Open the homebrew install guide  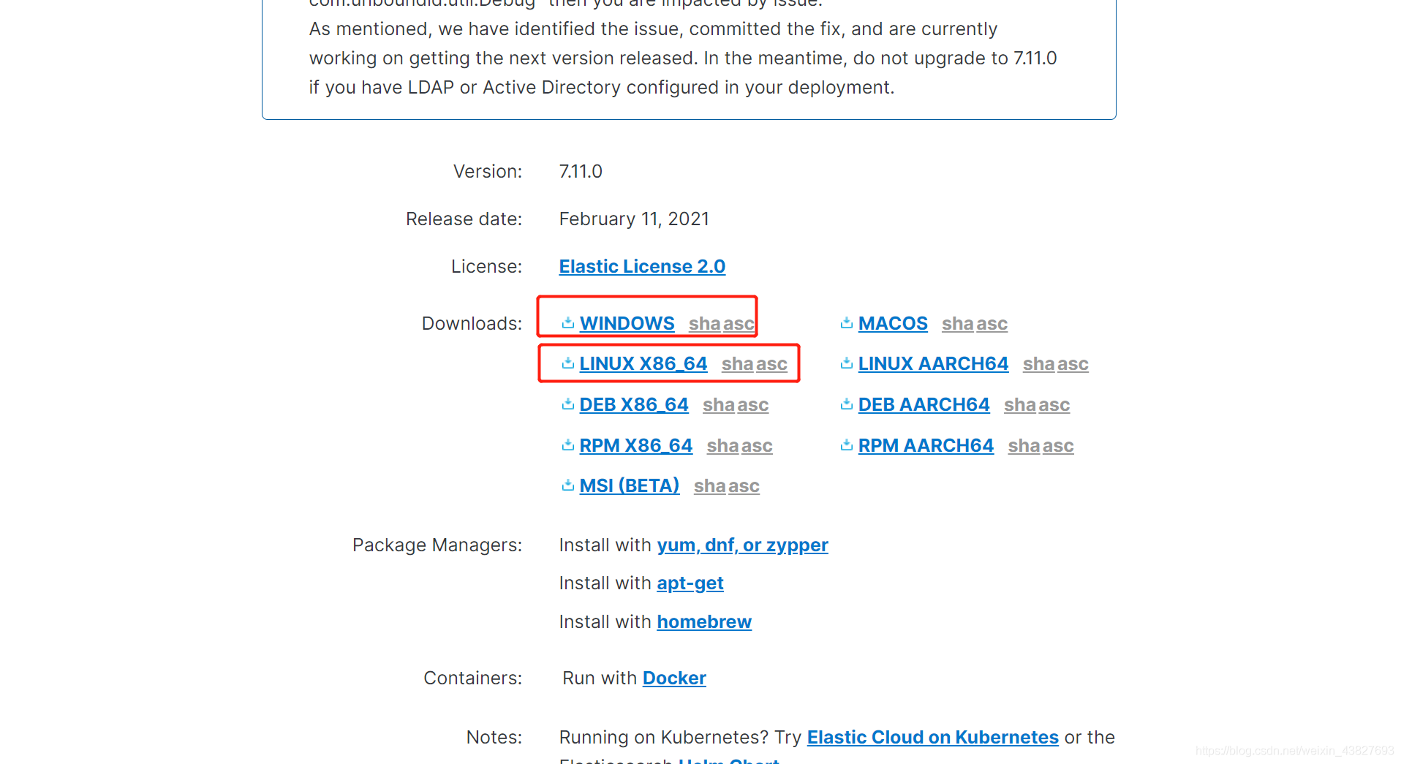click(x=704, y=621)
